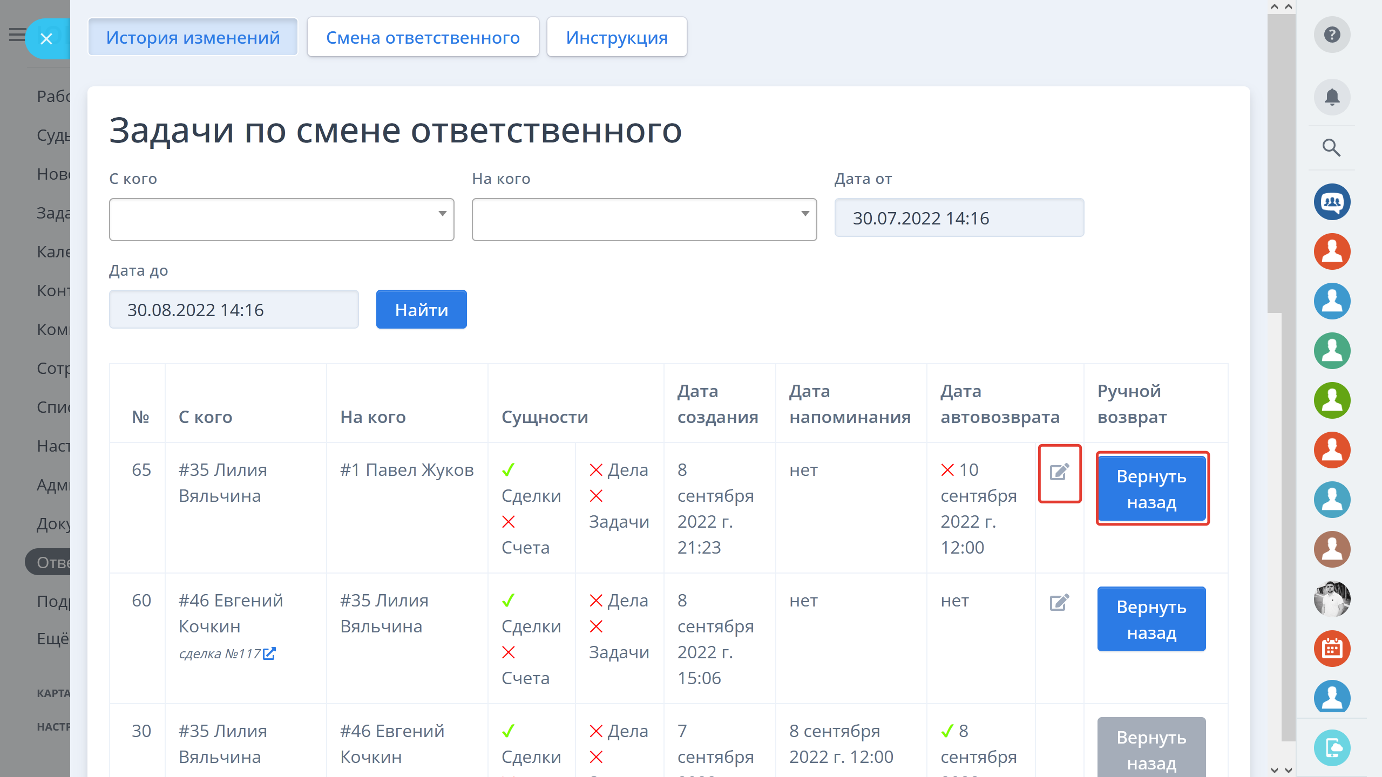Open the group chat icon
This screenshot has height=777, width=1382.
click(1332, 202)
